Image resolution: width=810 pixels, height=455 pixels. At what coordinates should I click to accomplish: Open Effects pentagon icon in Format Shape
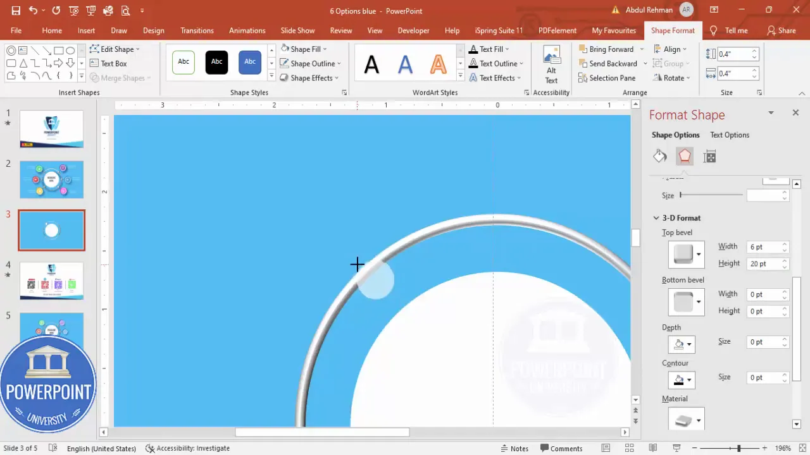(x=685, y=157)
